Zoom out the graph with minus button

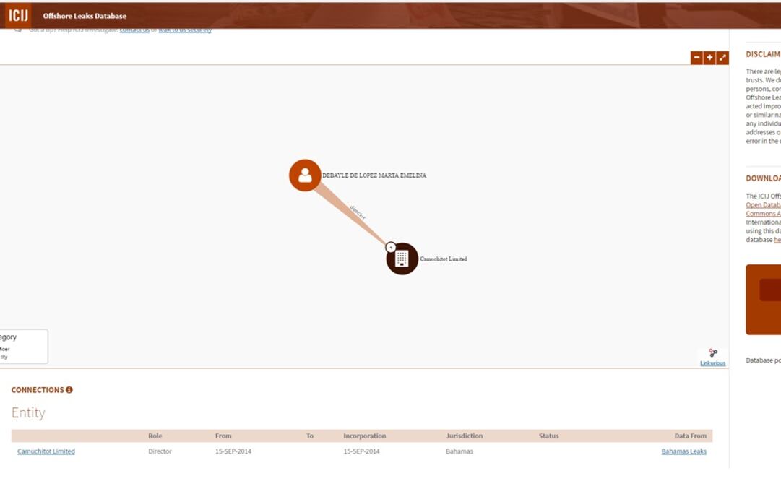point(696,58)
